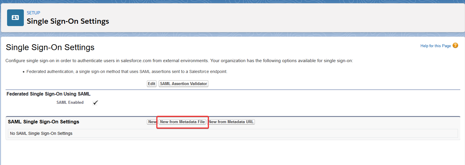Click the SAML Enabled field label
465x165 pixels.
click(70, 103)
